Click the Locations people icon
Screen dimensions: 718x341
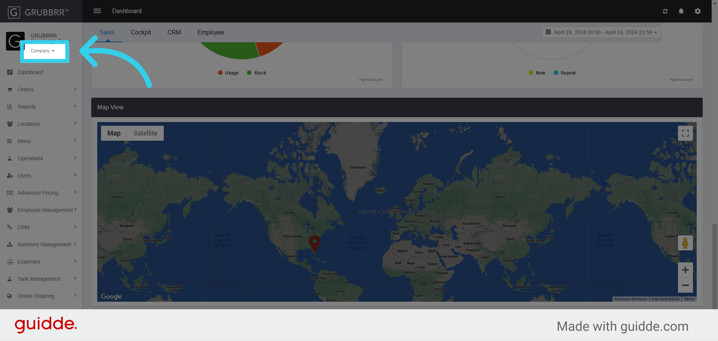click(10, 124)
